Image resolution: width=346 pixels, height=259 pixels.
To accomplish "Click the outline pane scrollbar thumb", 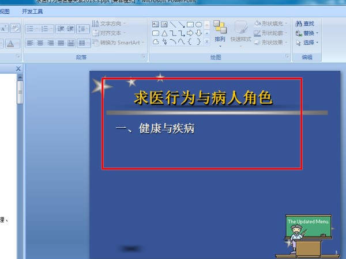I will pyautogui.click(x=20, y=92).
